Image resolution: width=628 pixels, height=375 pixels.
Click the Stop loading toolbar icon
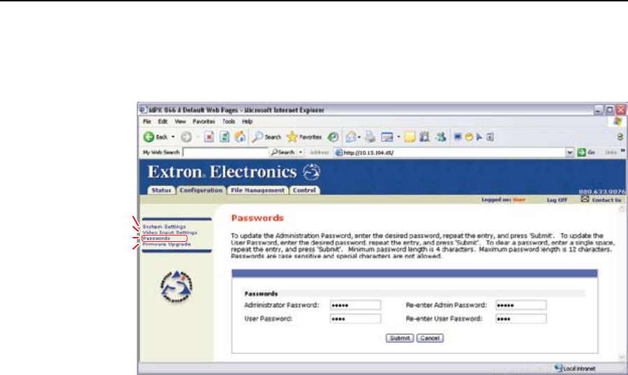click(x=209, y=137)
